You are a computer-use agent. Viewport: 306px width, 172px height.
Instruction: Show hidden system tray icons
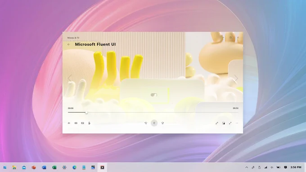coord(247,168)
